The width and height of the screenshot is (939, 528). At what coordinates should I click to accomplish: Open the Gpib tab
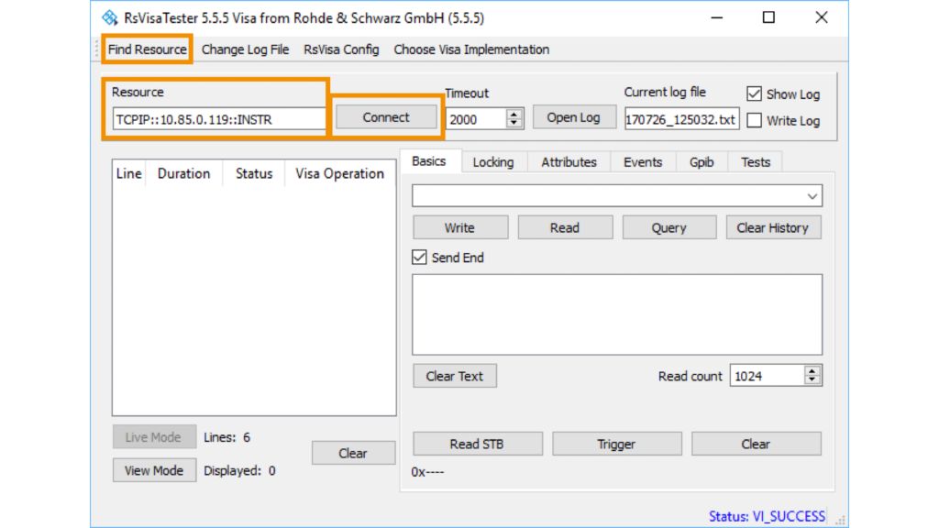[x=701, y=162]
